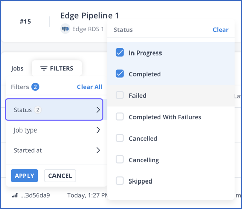Viewport: 242px width, 209px height.
Task: Uncheck the In Progress checkbox
Action: coord(120,53)
